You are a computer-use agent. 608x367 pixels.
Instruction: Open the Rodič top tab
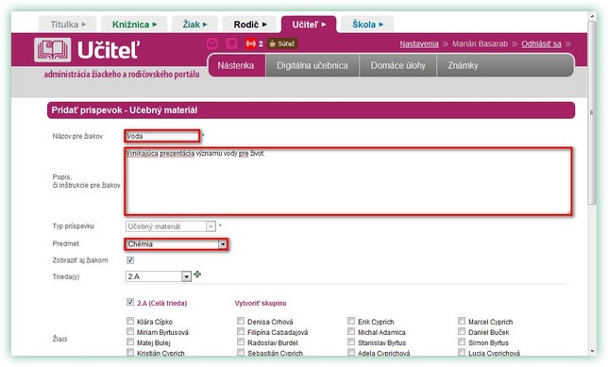(249, 25)
